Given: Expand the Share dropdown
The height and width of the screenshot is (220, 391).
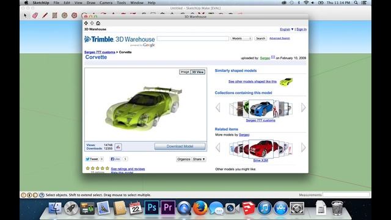Looking at the screenshot, I should click(x=199, y=159).
